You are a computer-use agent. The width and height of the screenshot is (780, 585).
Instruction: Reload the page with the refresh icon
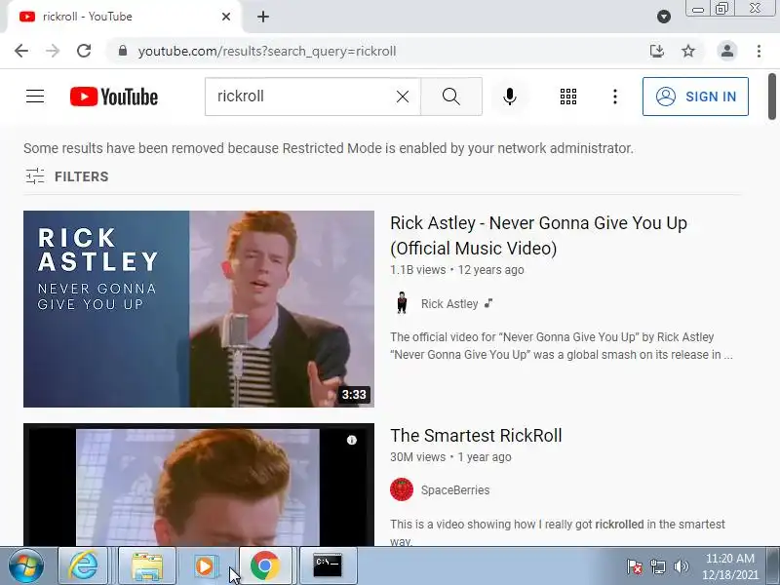(x=84, y=51)
